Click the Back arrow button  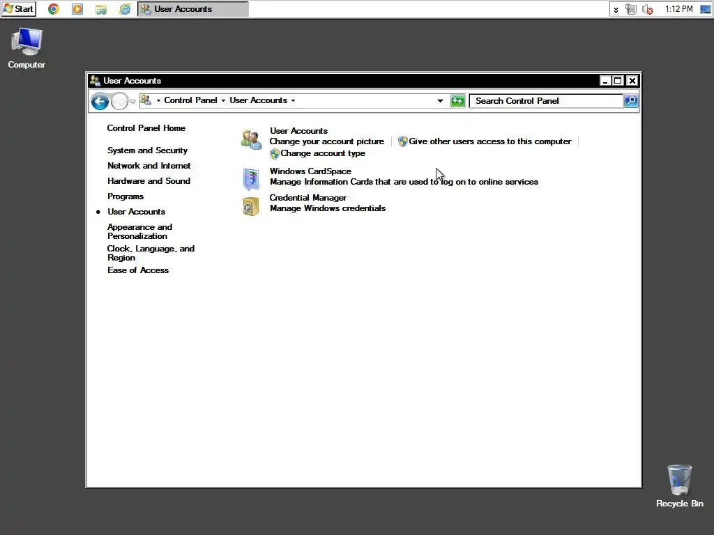pyautogui.click(x=100, y=101)
